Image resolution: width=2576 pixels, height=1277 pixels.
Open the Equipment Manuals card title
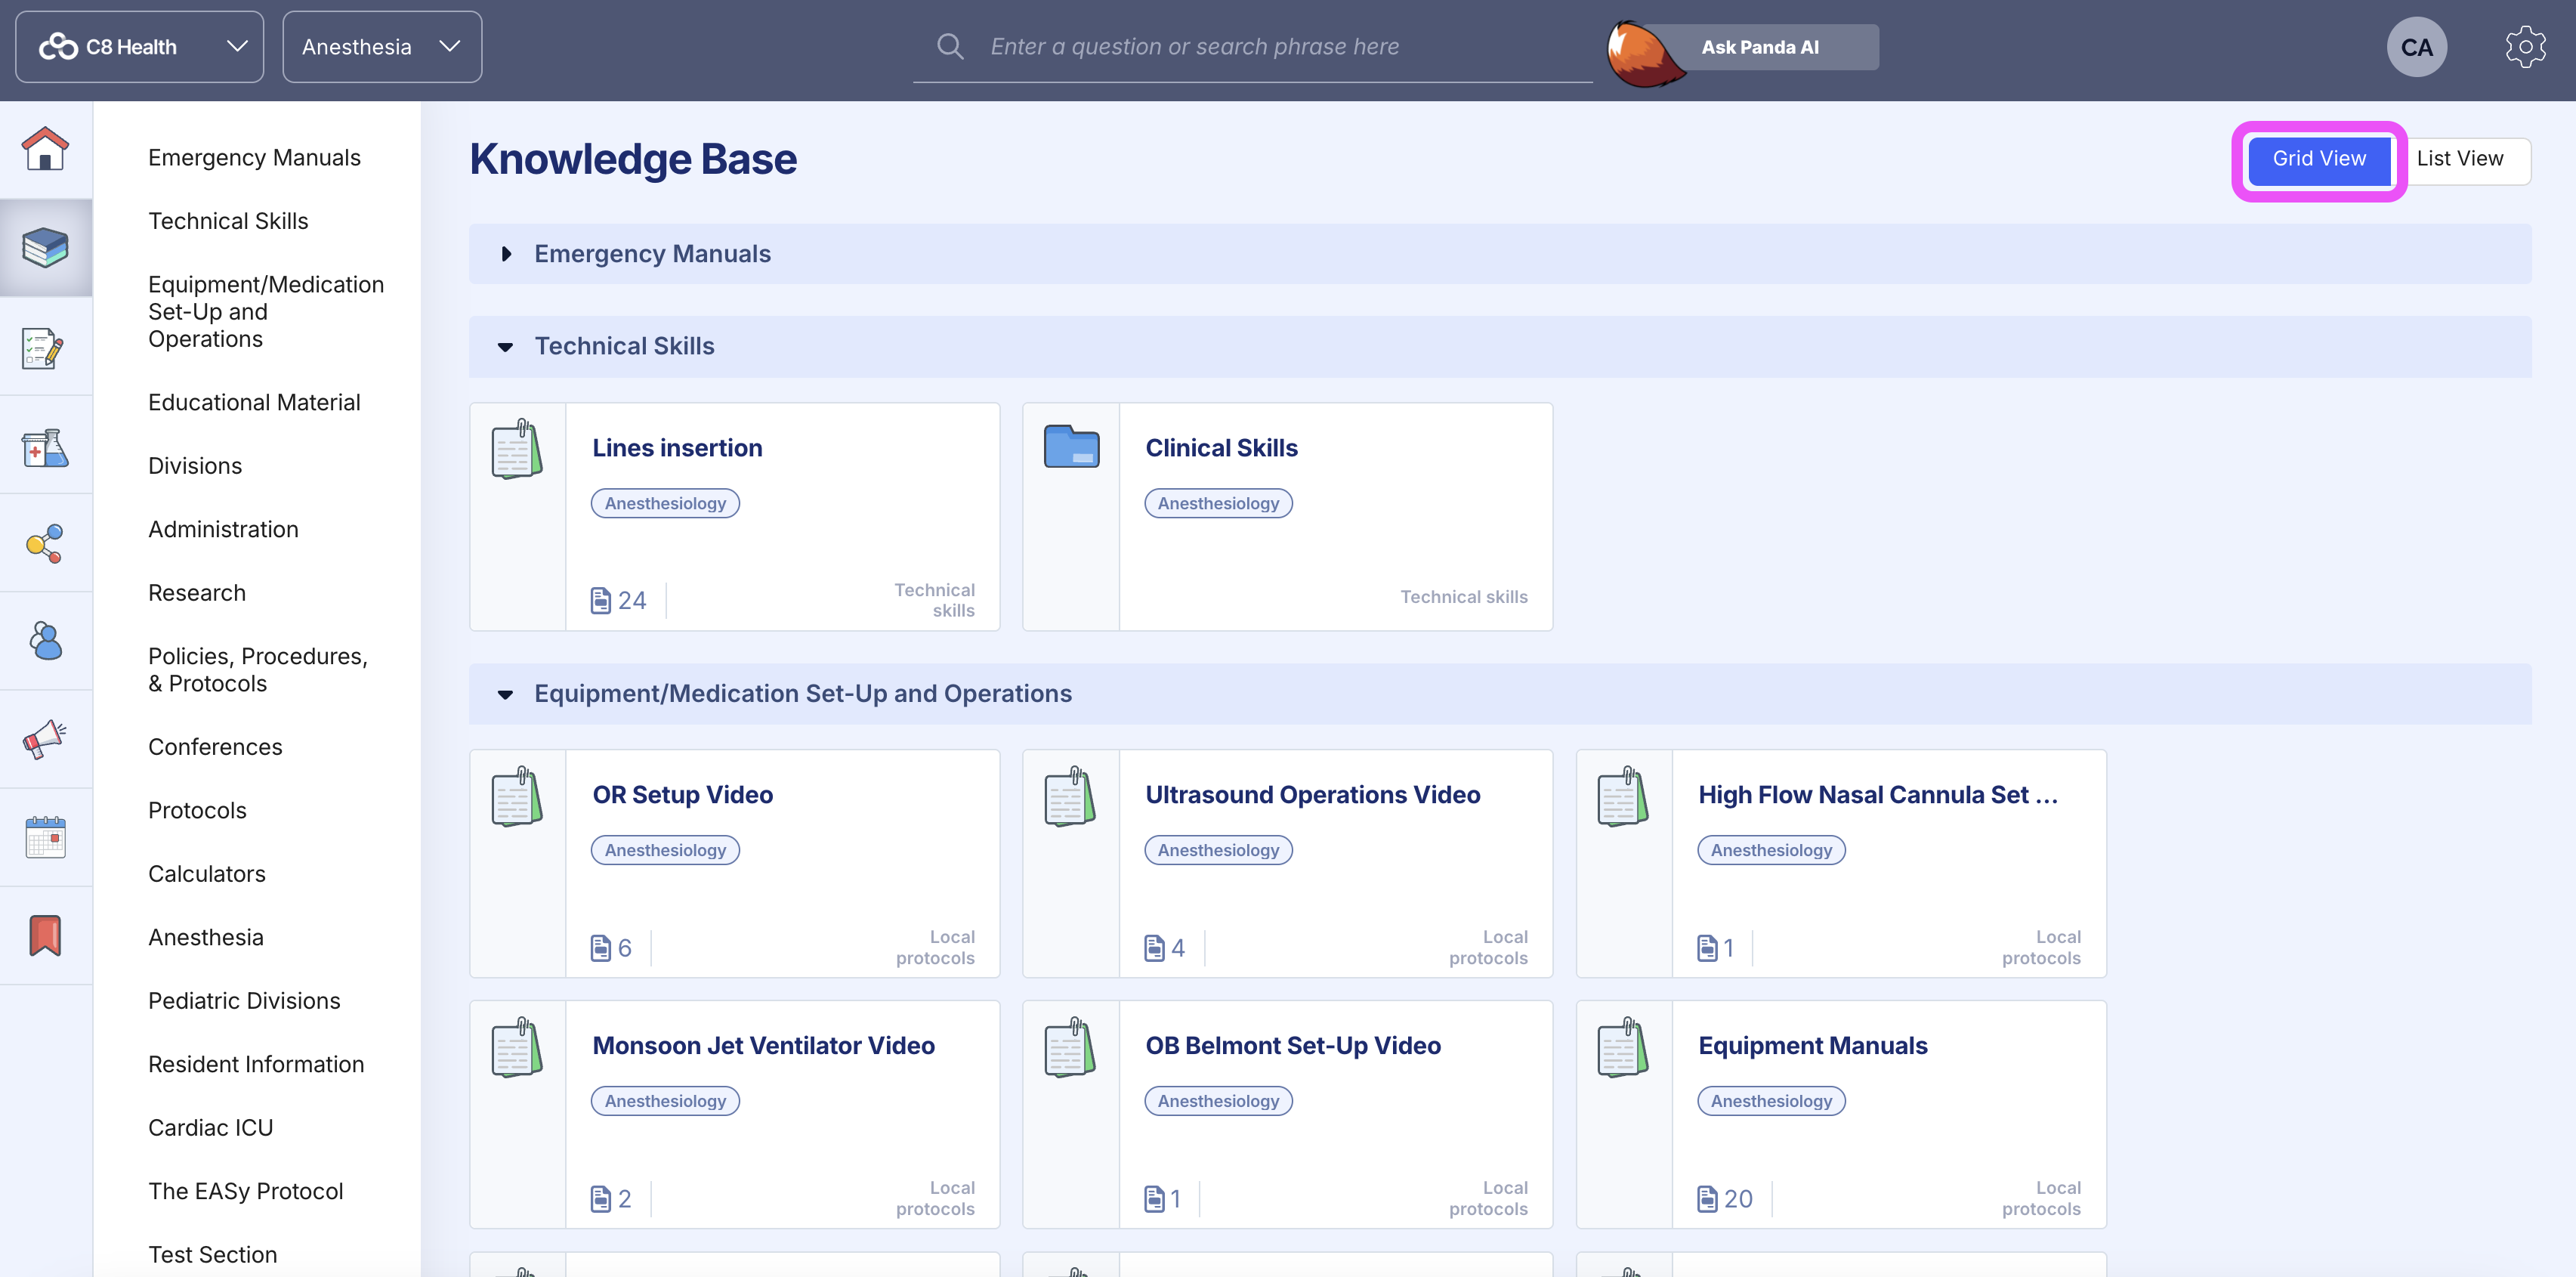pos(1813,1046)
